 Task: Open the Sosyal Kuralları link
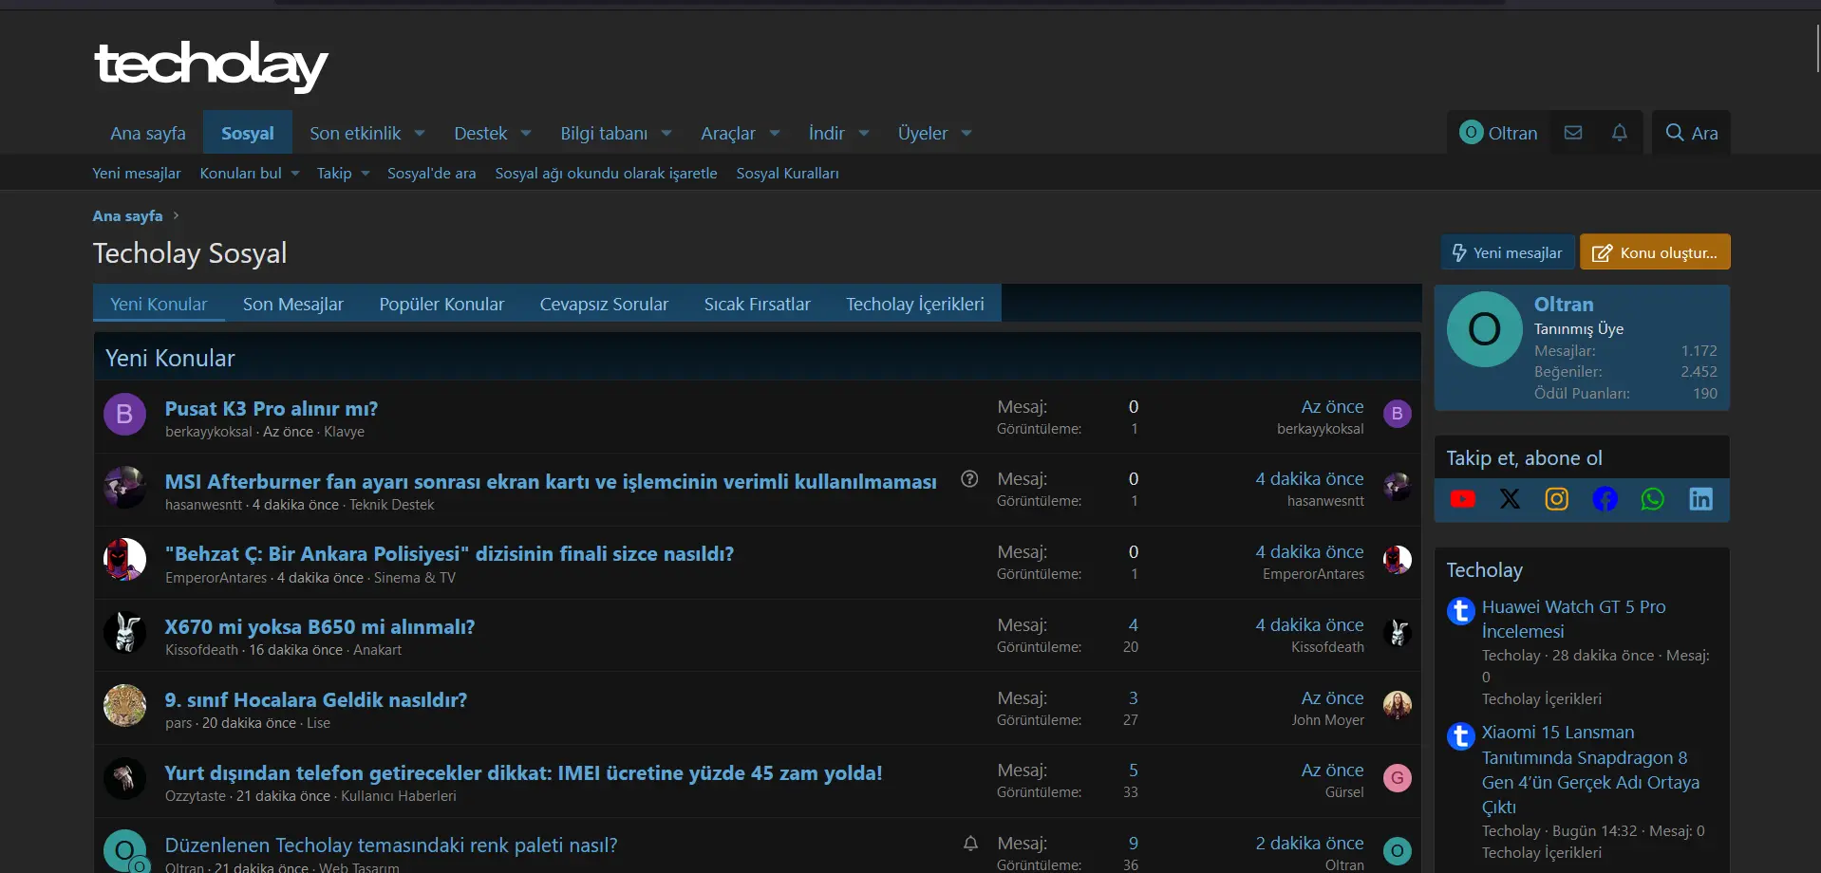(x=787, y=174)
